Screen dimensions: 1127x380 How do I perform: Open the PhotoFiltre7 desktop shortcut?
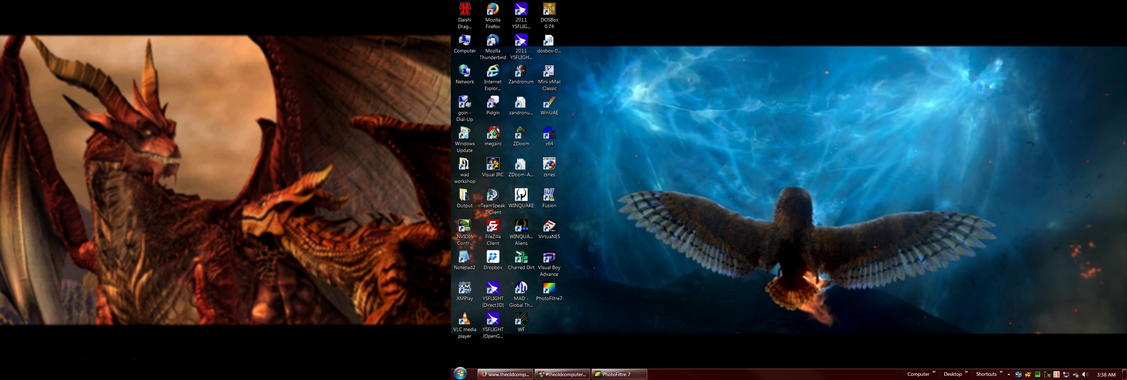tap(549, 289)
